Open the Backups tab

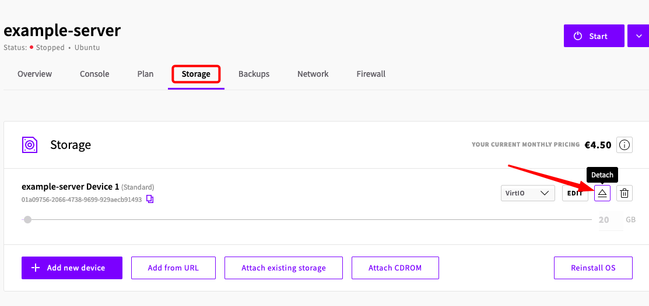tap(254, 74)
